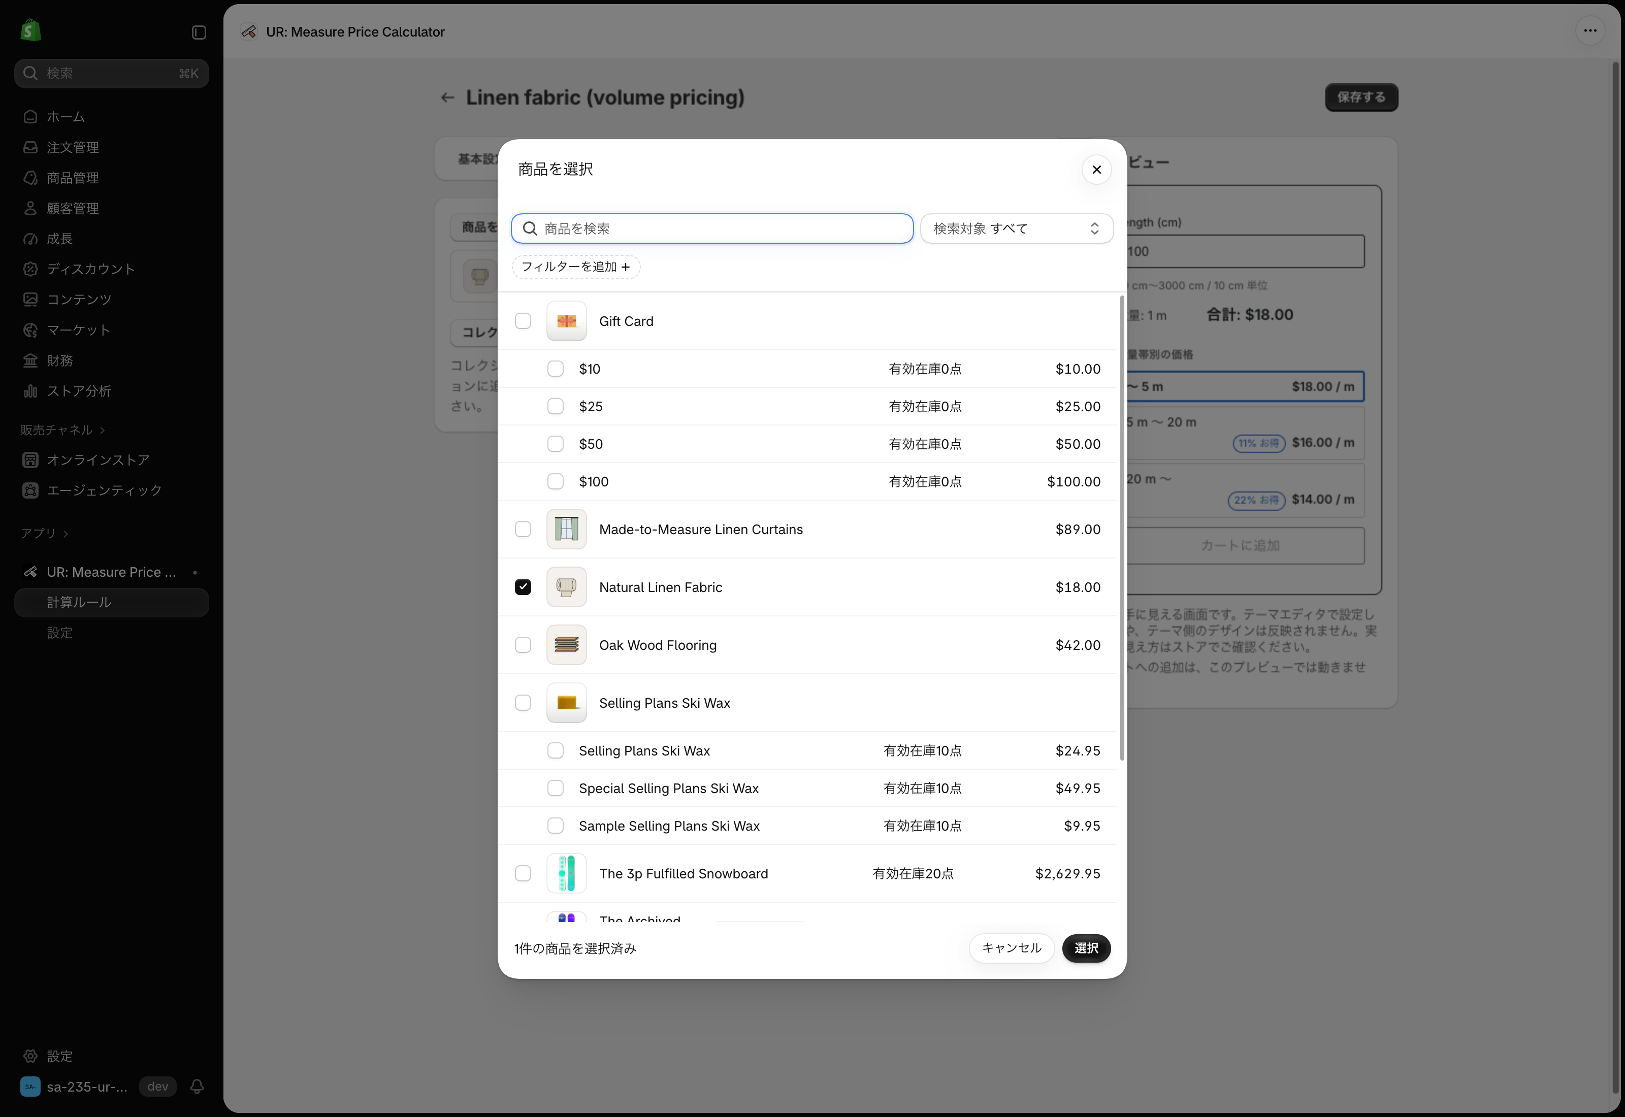
Task: Toggle the sidebar collapse icon
Action: [199, 32]
